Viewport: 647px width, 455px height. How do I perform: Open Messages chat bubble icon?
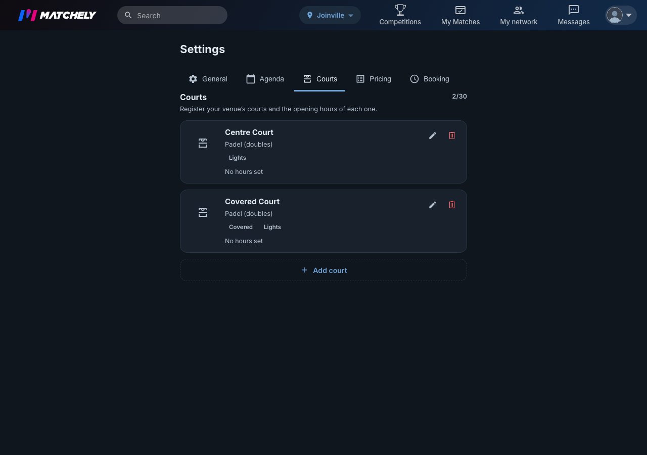pos(574,10)
